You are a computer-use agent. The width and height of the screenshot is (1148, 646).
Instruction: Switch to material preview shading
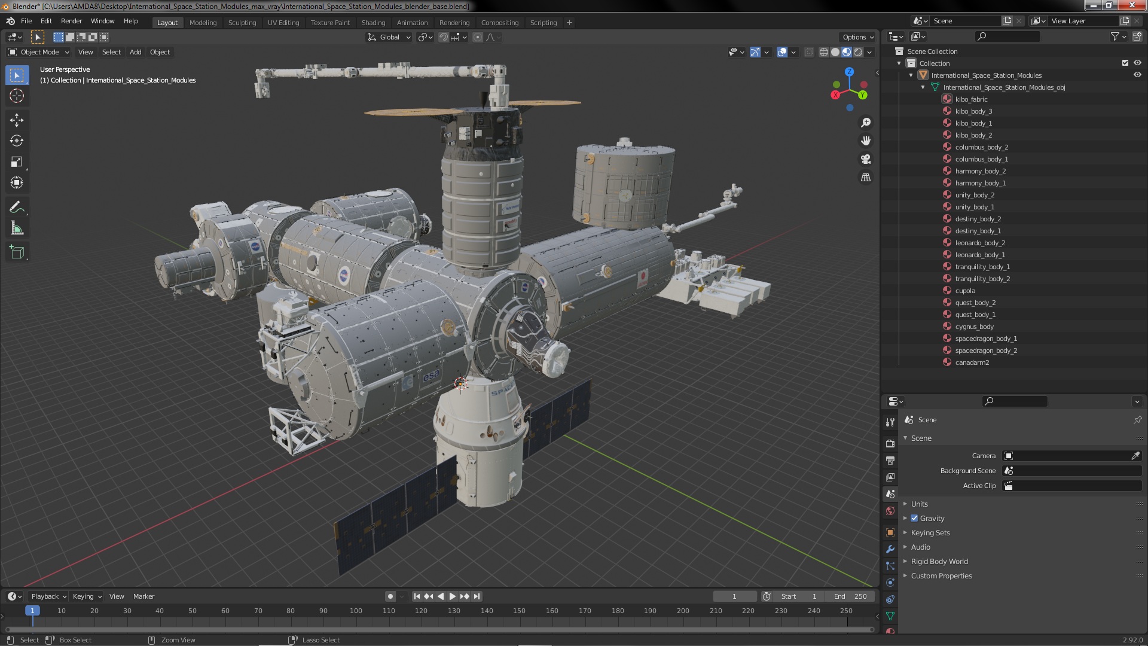(847, 52)
